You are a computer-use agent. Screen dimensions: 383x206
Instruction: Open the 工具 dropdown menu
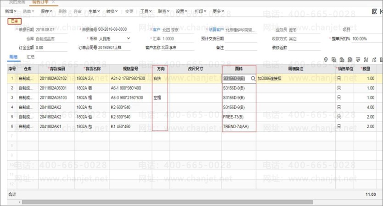point(146,11)
